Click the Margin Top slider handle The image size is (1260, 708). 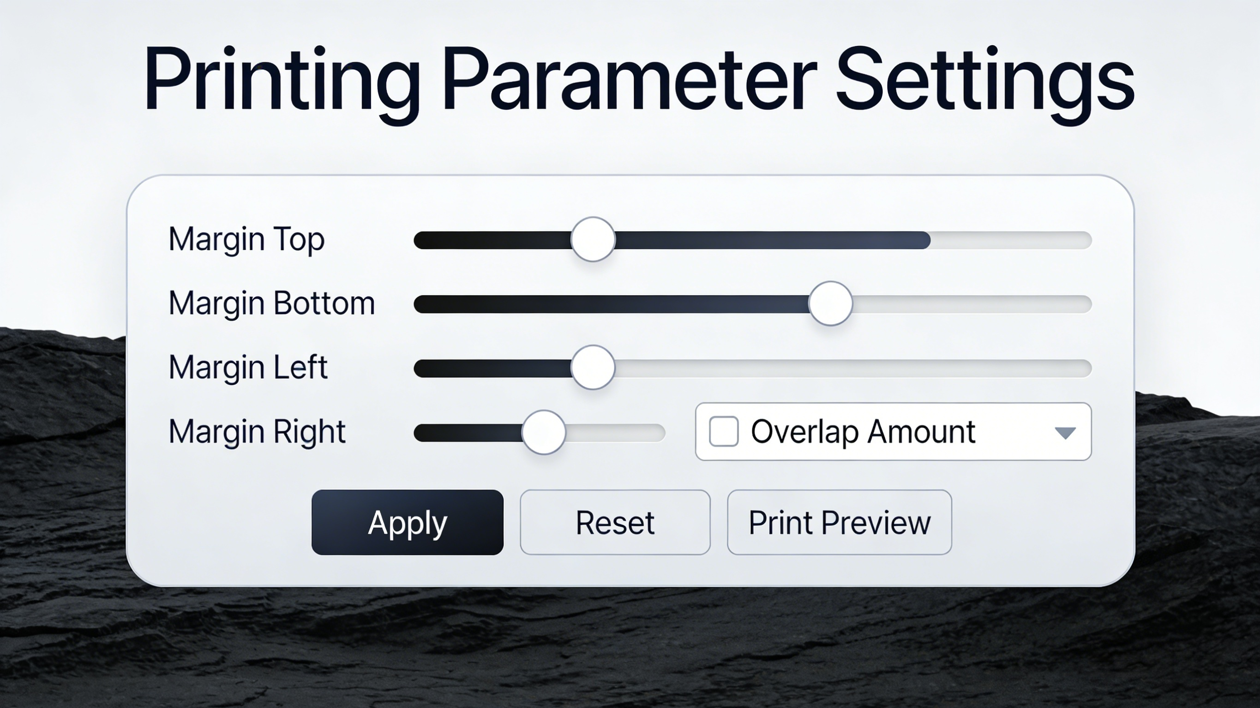click(593, 239)
